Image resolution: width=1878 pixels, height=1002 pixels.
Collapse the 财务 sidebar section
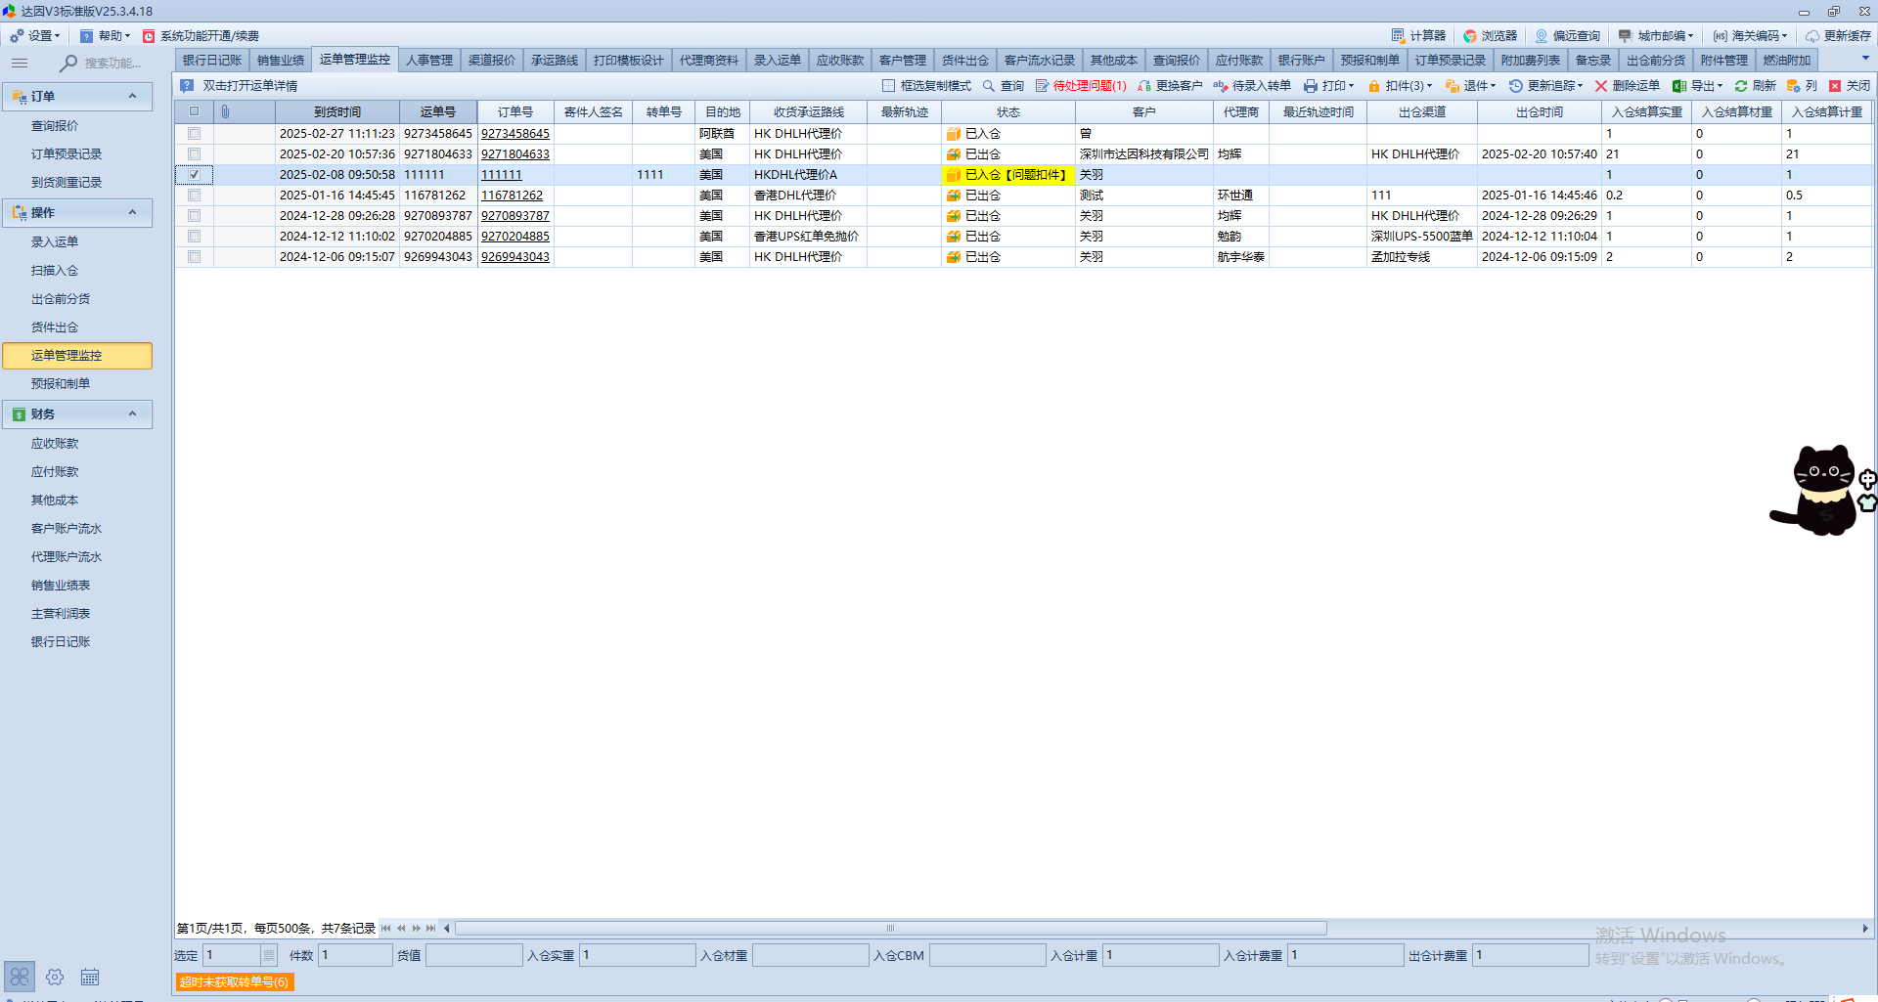point(132,414)
